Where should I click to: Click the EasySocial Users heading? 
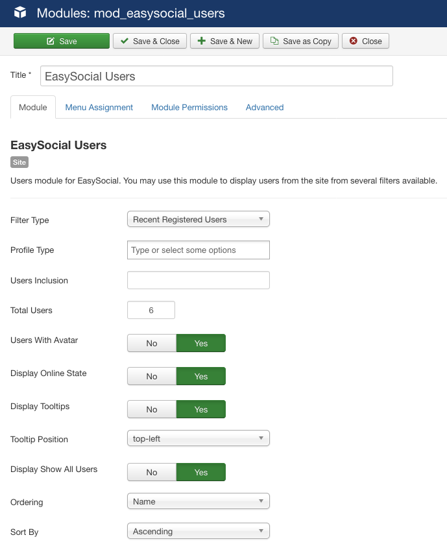(x=58, y=145)
